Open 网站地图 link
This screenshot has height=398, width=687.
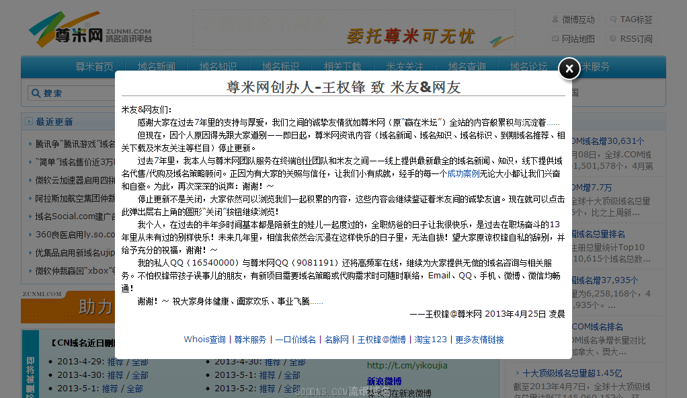[574, 39]
